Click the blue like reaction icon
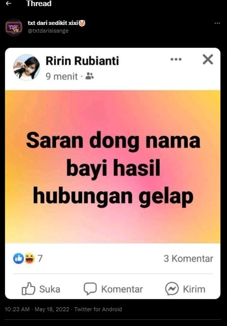Image resolution: width=227 pixels, height=326 pixels. [18, 258]
